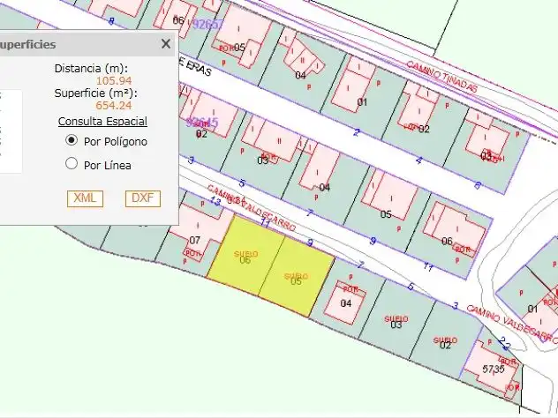
Task: Click the SUELO 03 parcel label
Action: 396,322
